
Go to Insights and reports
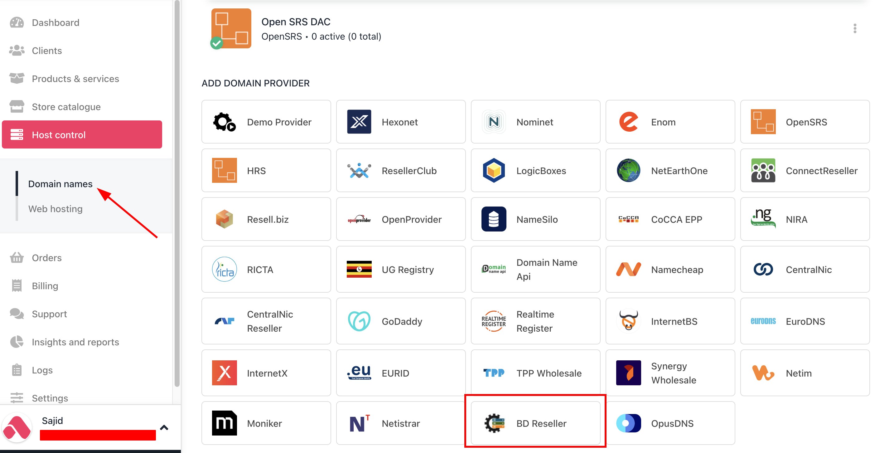(75, 342)
